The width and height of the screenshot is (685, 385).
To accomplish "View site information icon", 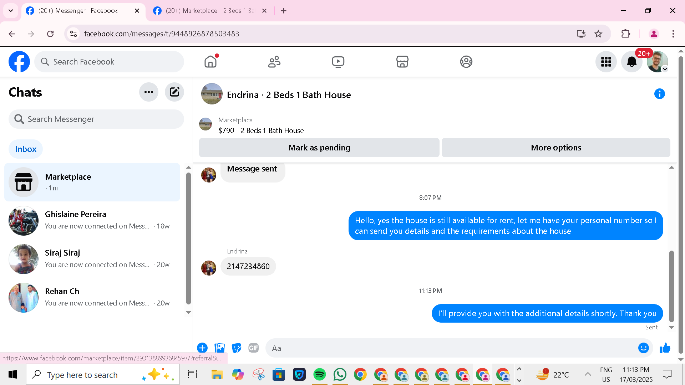I will [73, 34].
